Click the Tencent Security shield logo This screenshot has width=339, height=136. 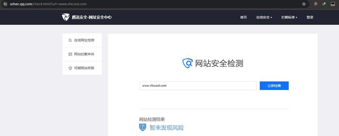(x=66, y=17)
